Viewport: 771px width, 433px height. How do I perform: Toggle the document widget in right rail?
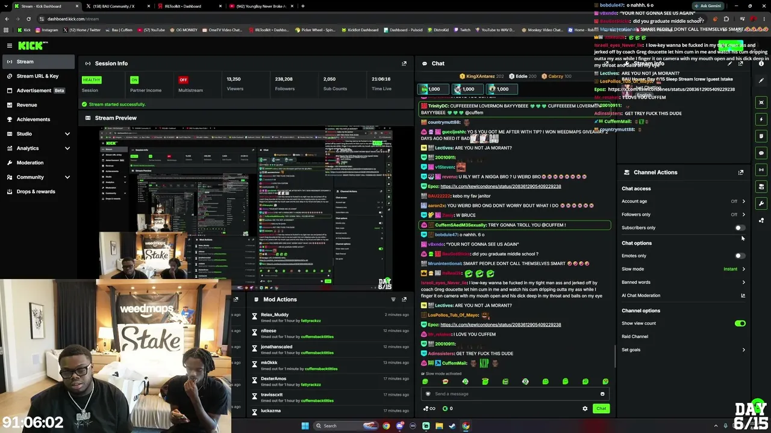[761, 136]
